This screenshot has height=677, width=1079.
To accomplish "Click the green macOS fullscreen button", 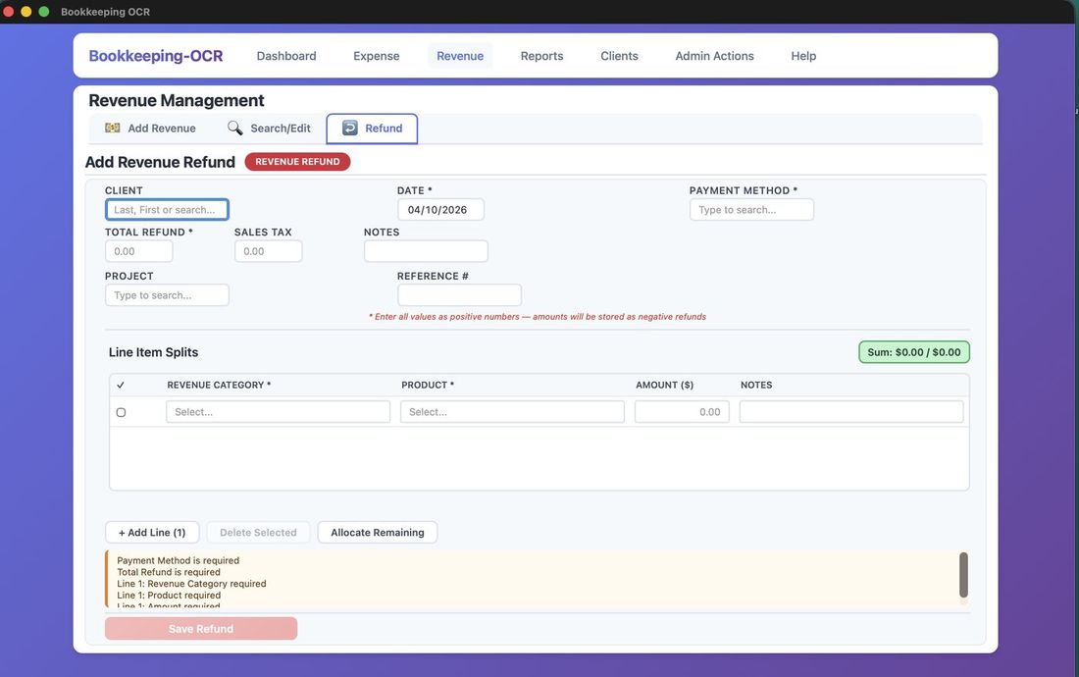I will coord(43,12).
